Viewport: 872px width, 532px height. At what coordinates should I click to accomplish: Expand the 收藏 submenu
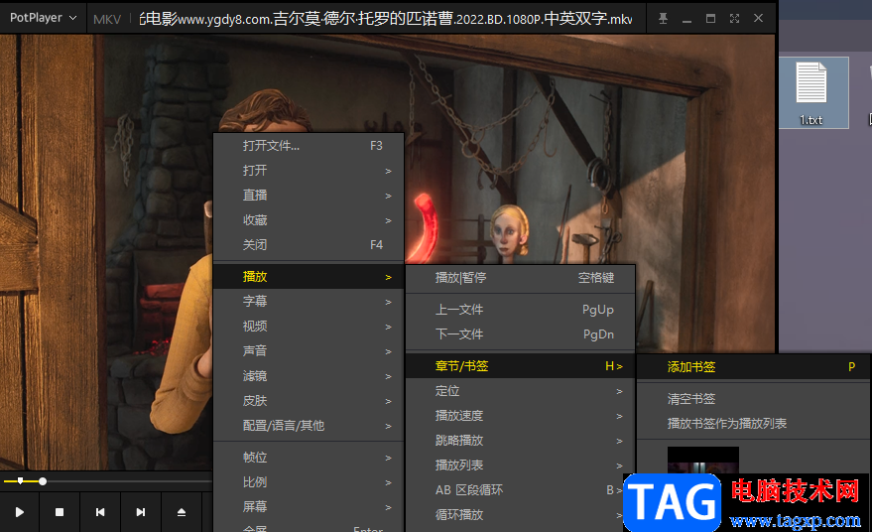(309, 220)
